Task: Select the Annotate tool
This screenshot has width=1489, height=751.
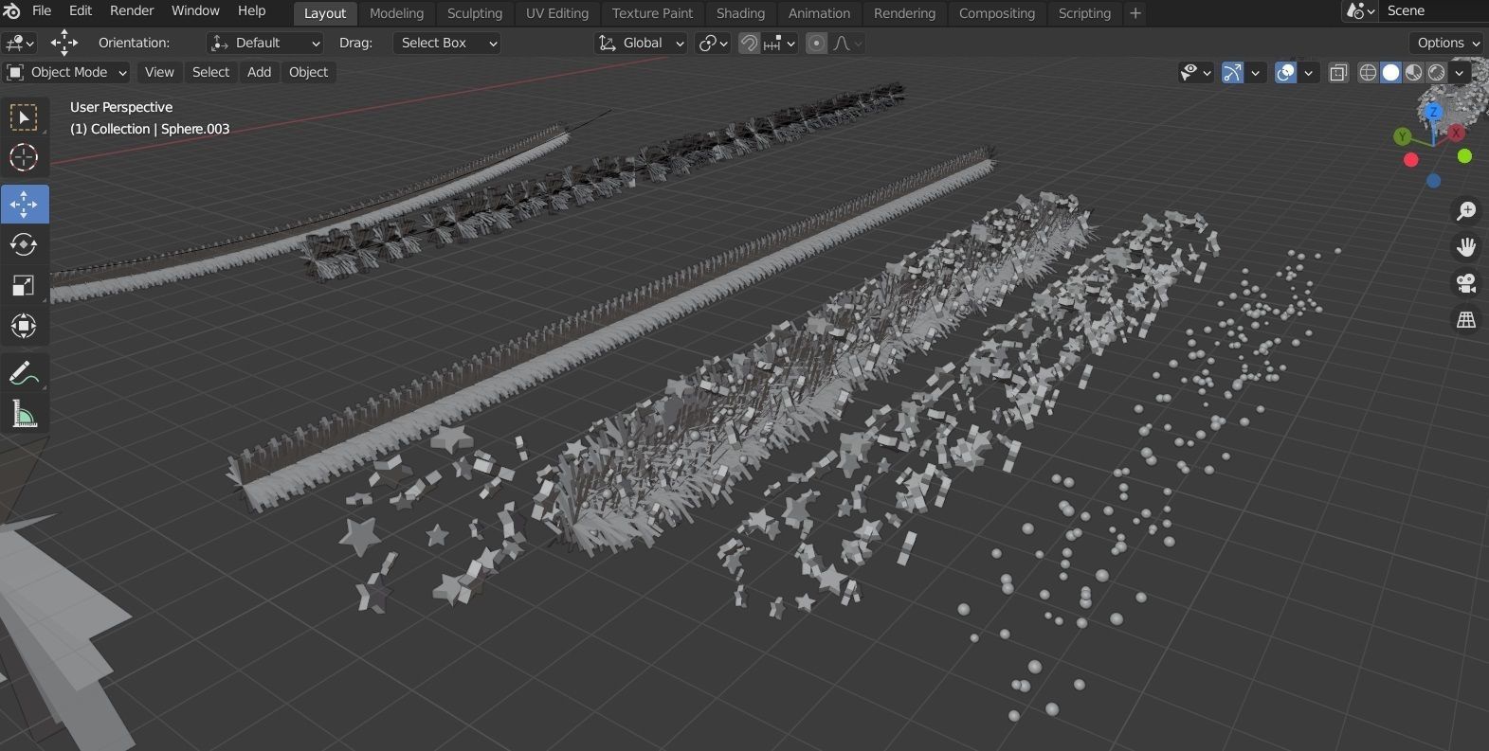Action: pyautogui.click(x=24, y=373)
